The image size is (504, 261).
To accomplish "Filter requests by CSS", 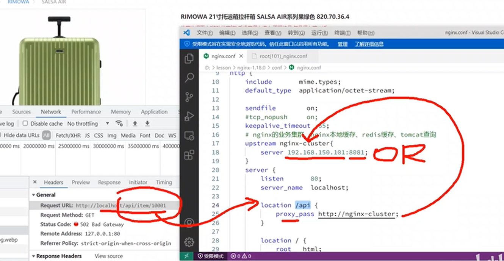I will coord(98,135).
